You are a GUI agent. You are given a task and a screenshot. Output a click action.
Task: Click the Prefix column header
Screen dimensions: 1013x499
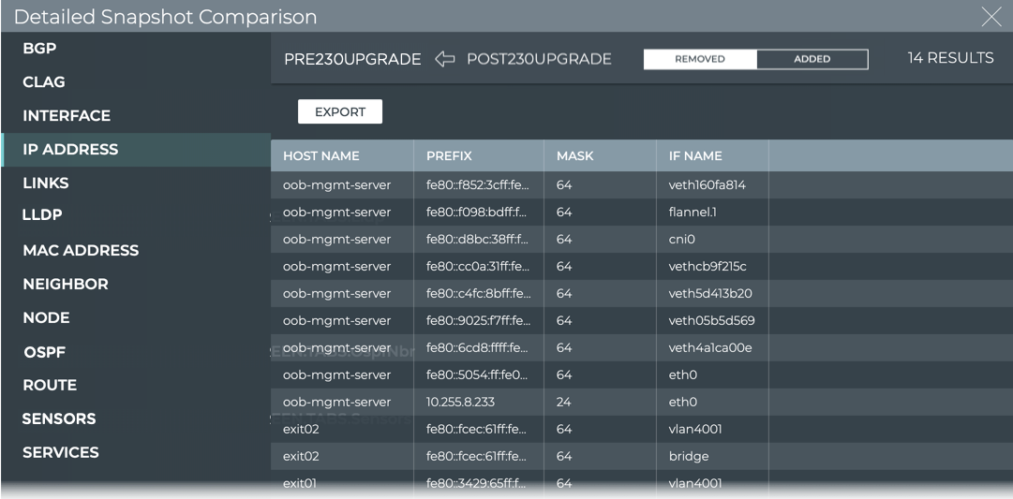tap(449, 155)
